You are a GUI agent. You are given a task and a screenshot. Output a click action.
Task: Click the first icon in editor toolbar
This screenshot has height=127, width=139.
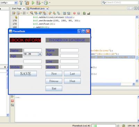(14, 13)
